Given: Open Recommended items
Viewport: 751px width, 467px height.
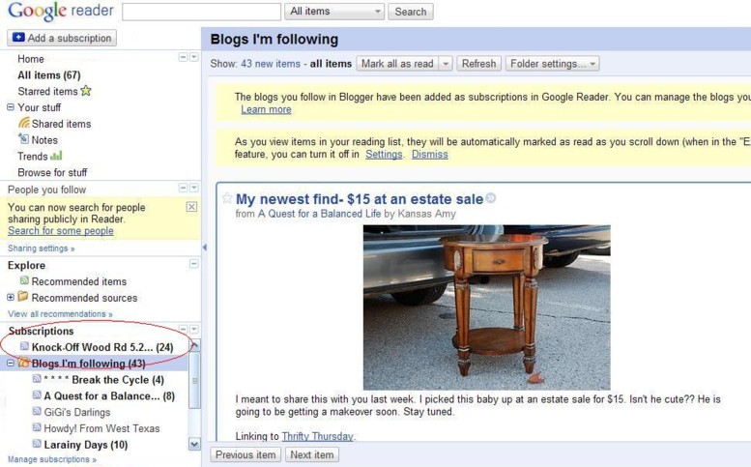Looking at the screenshot, I should tap(79, 281).
